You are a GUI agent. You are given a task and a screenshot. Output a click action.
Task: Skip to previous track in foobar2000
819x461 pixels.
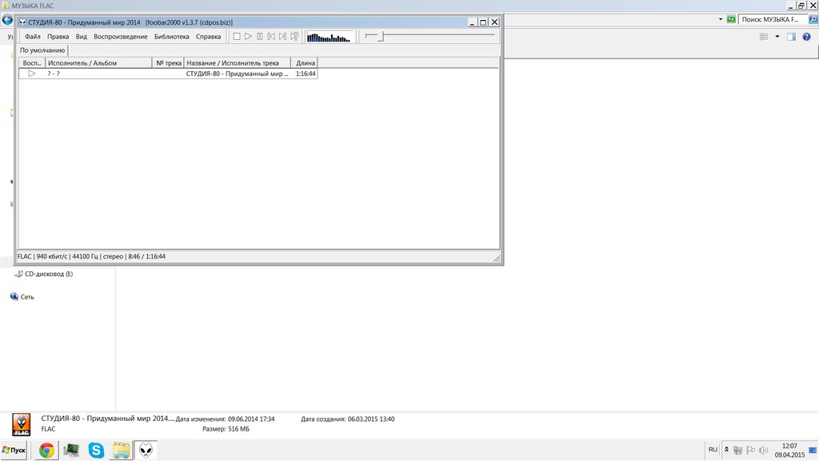tap(271, 37)
